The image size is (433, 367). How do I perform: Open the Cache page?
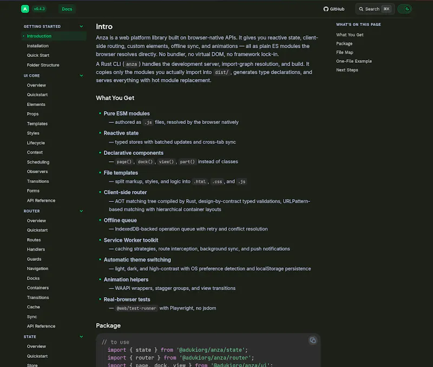[33, 307]
